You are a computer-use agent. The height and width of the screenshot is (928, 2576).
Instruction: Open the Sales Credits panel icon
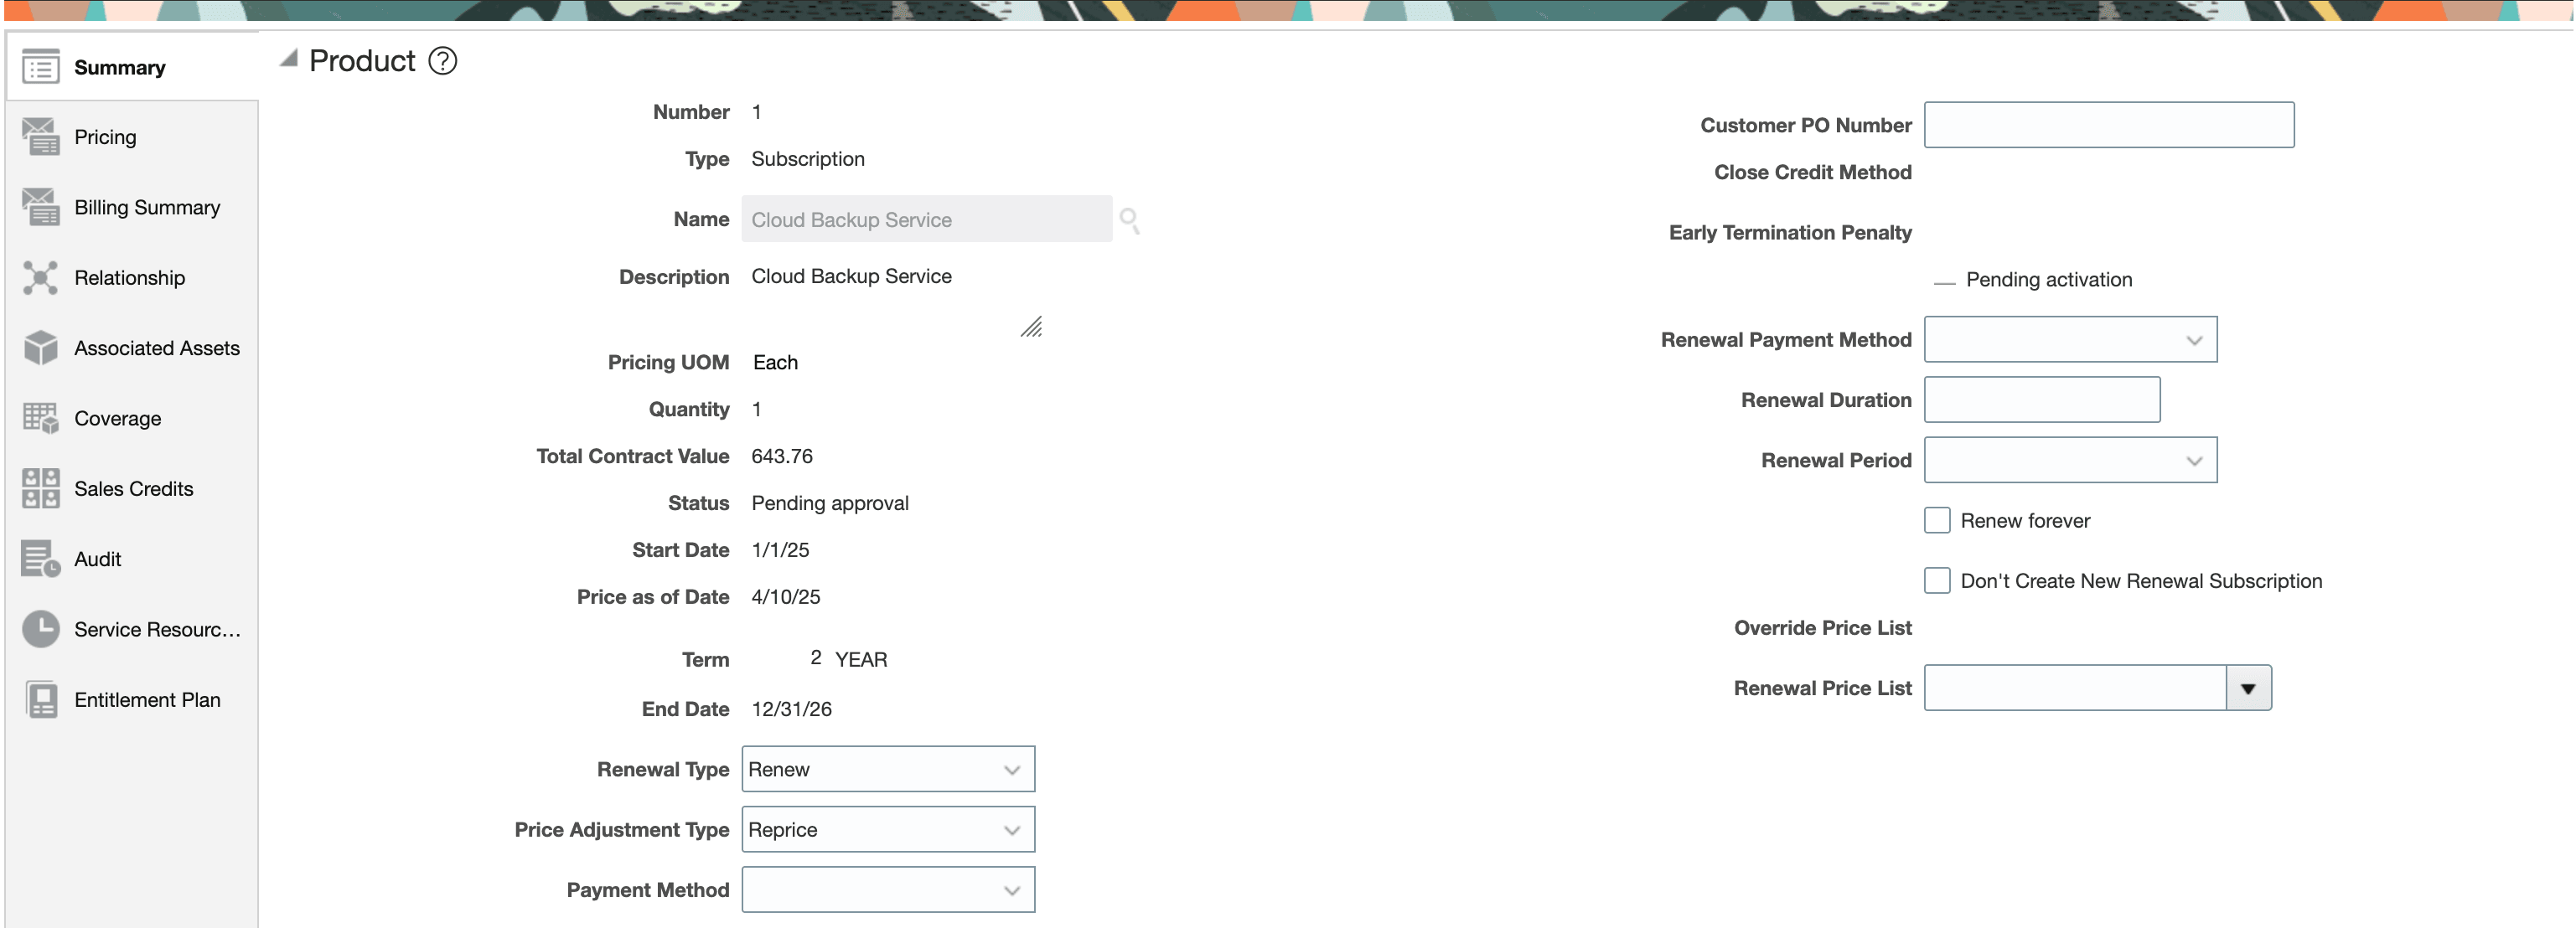click(x=40, y=488)
